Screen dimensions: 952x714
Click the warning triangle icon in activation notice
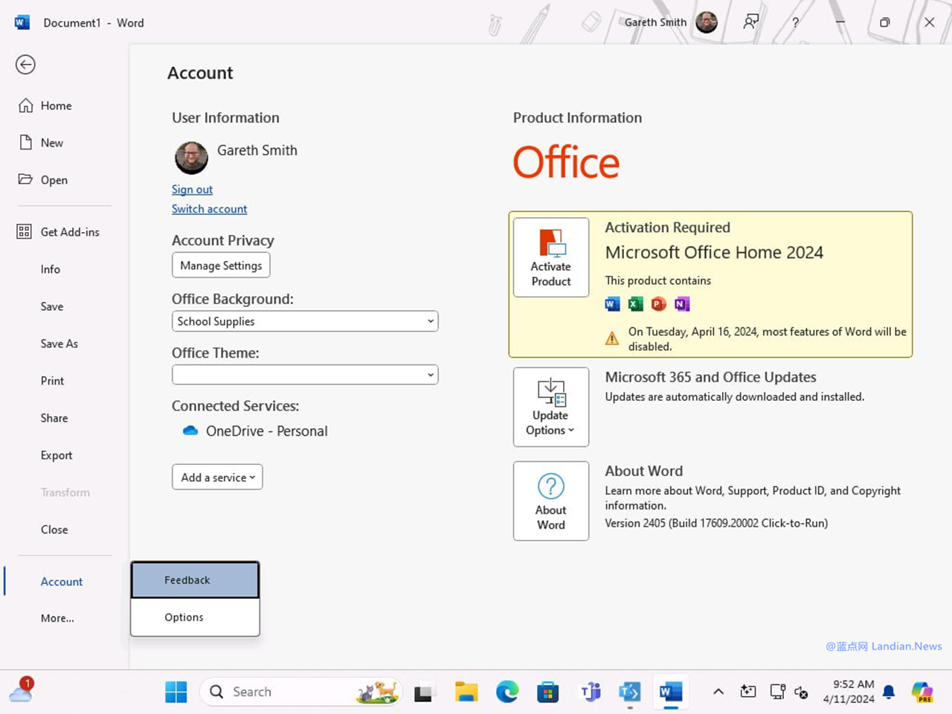(612, 339)
